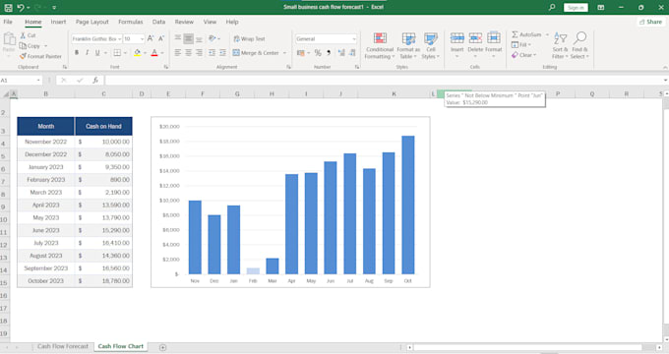Click the search magnifier in title bar
Viewport: 669px width, 354px height.
[x=552, y=7]
